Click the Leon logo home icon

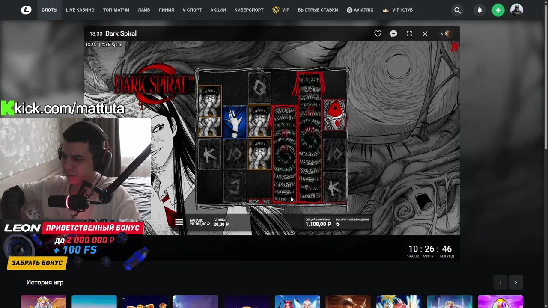click(26, 10)
